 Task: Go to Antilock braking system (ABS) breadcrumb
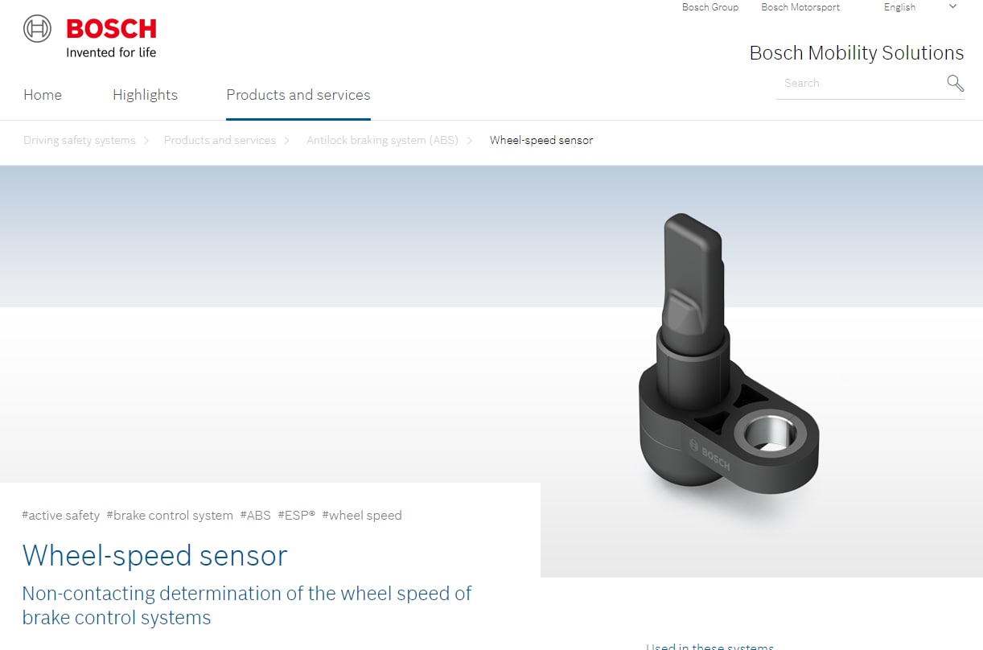click(x=382, y=140)
